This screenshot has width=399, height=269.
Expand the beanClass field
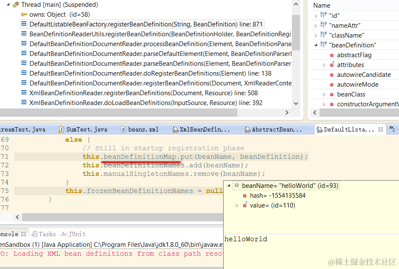[324, 94]
